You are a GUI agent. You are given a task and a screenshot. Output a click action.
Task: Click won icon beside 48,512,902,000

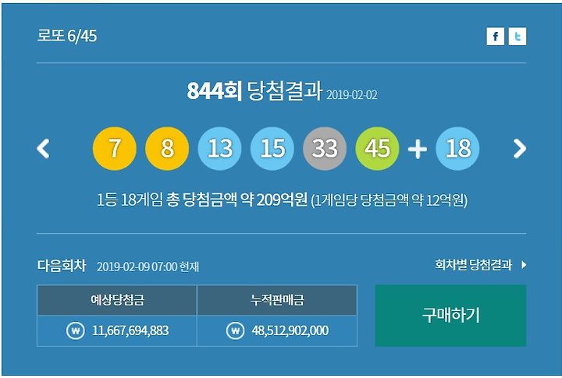point(235,330)
